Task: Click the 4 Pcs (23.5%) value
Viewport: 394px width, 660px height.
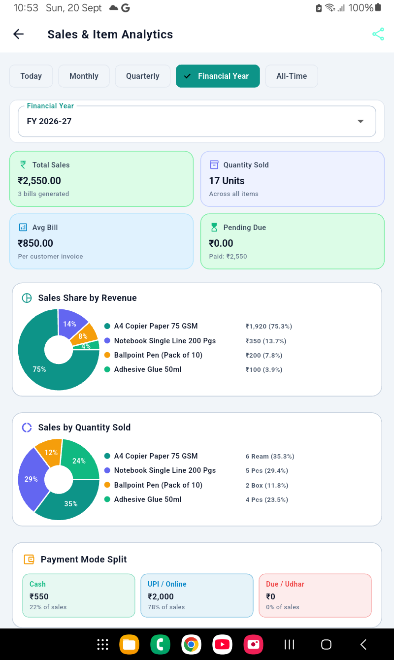Action: [x=267, y=499]
